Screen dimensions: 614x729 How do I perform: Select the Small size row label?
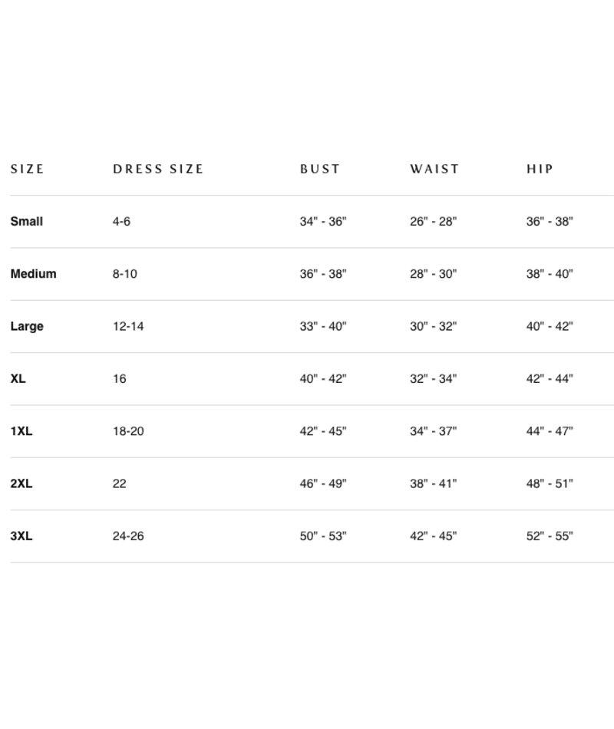(x=27, y=222)
